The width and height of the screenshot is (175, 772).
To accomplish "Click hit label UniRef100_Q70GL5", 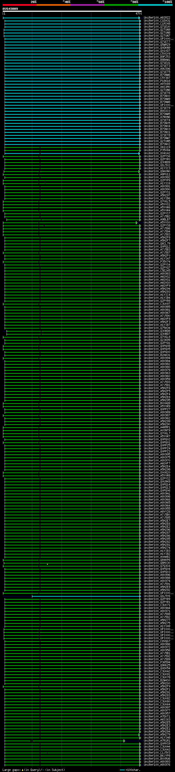I will 157,201.
